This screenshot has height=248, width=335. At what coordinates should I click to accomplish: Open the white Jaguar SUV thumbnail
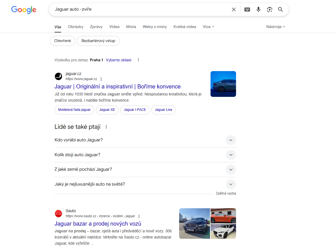223,231
